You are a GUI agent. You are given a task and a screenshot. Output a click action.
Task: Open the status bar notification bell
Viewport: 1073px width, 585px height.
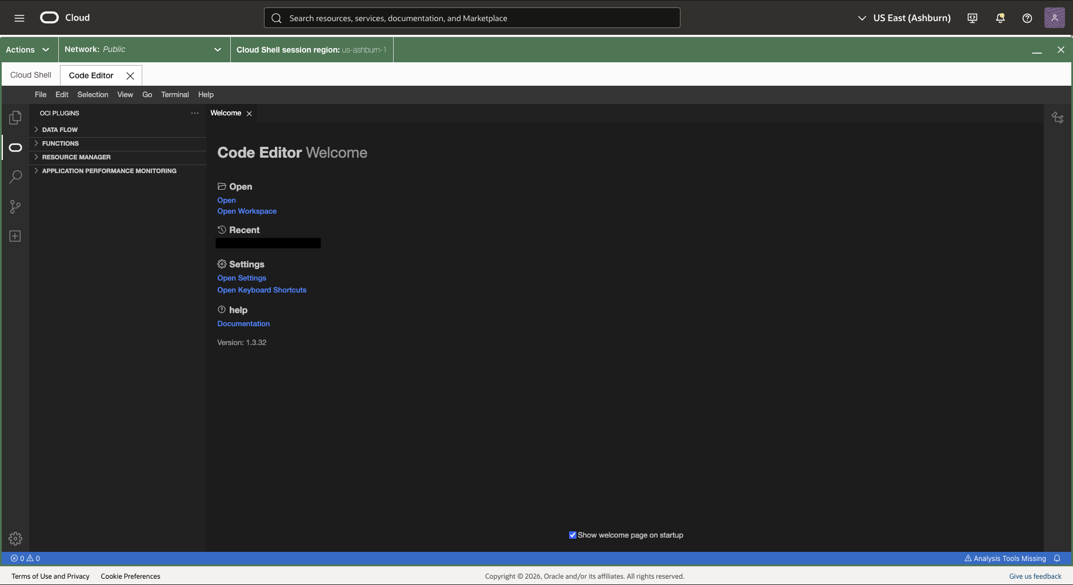(x=1057, y=558)
